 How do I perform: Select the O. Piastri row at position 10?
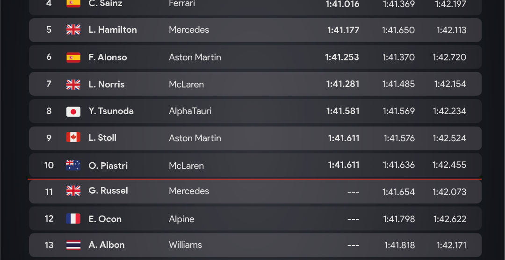(255, 166)
